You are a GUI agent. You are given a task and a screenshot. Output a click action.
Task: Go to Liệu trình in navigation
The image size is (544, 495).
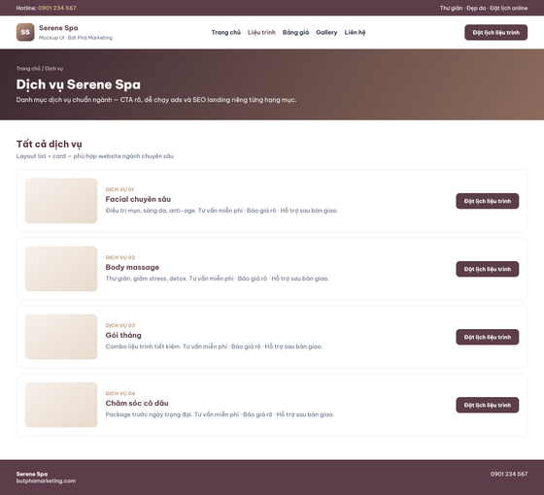click(261, 32)
